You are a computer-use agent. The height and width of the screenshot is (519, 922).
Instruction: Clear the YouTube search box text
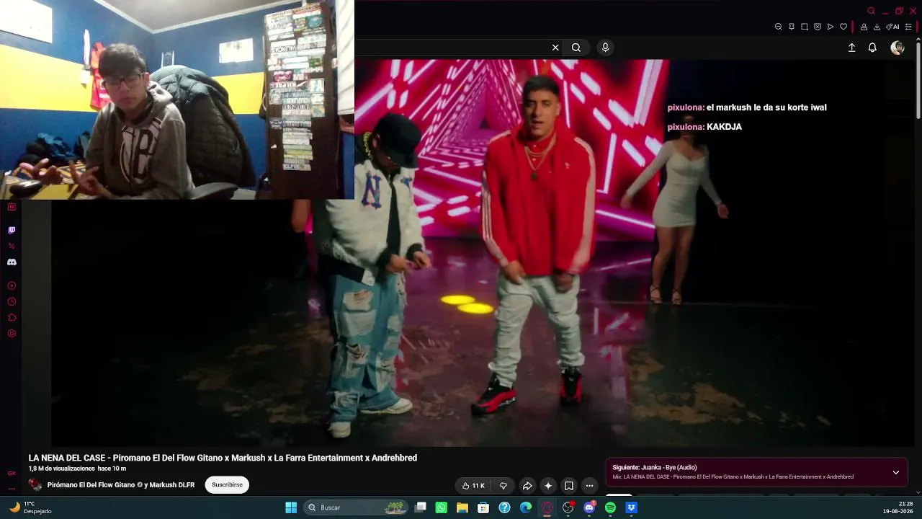click(555, 48)
